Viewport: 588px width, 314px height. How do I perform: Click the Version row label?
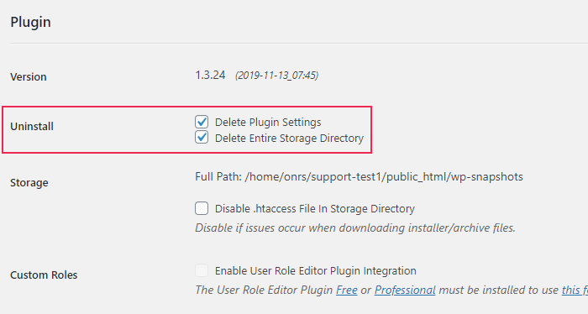[29, 76]
